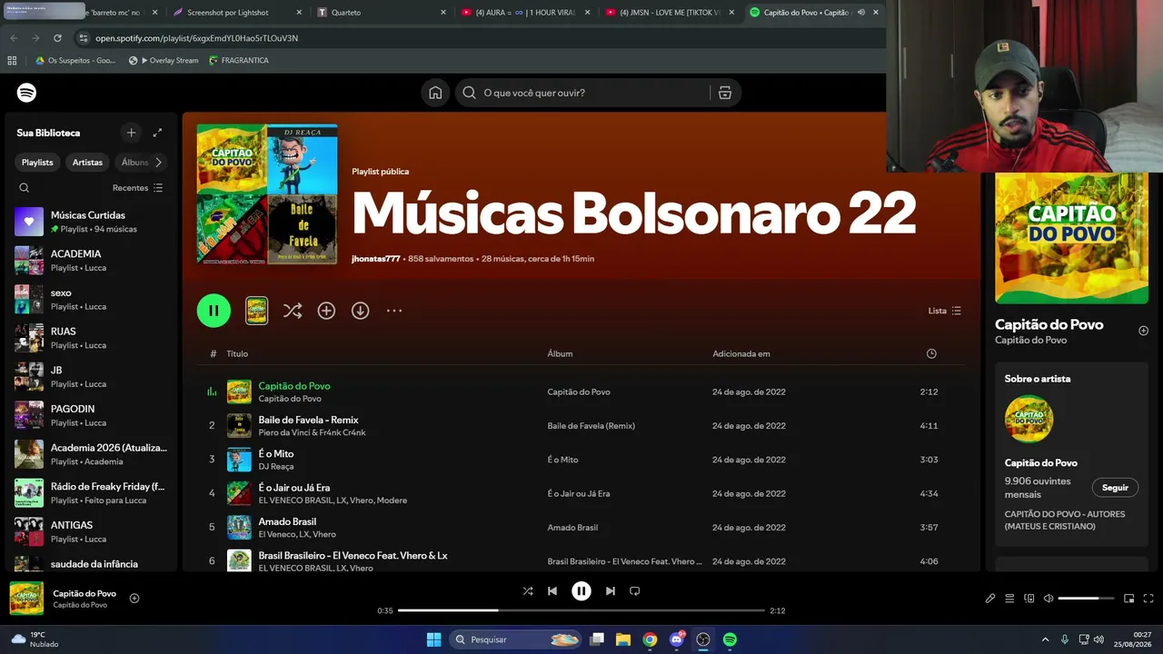Open the Browse icon in search bar

pos(724,93)
